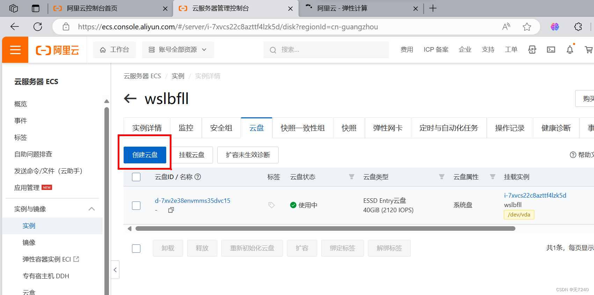This screenshot has width=594, height=295.
Task: Switch to 操作记录 tab
Action: 510,128
